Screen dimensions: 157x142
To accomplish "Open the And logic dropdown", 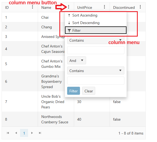I will tap(76, 60).
